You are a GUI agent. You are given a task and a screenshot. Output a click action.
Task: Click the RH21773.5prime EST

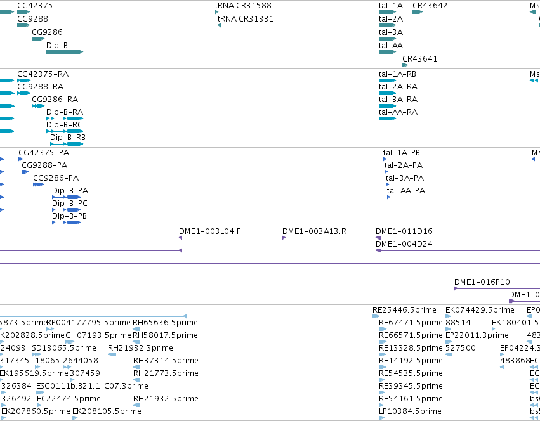(x=136, y=380)
